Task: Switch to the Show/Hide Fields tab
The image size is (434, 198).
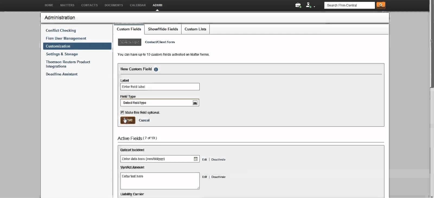Action: point(163,29)
